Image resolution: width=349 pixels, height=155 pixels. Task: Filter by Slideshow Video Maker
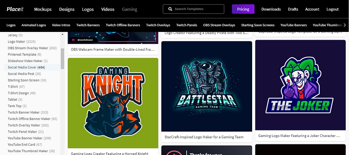click(28, 61)
